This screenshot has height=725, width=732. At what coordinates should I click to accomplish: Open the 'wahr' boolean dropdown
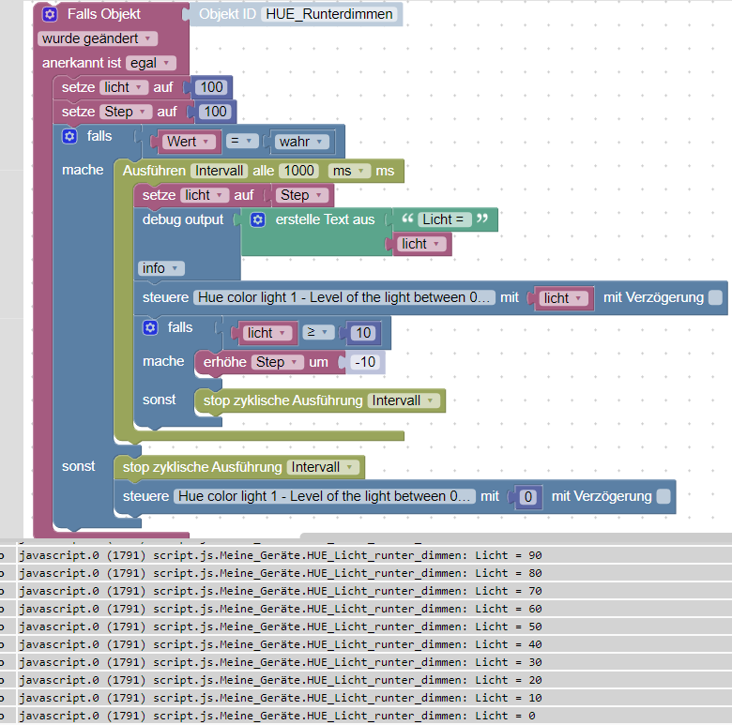302,142
